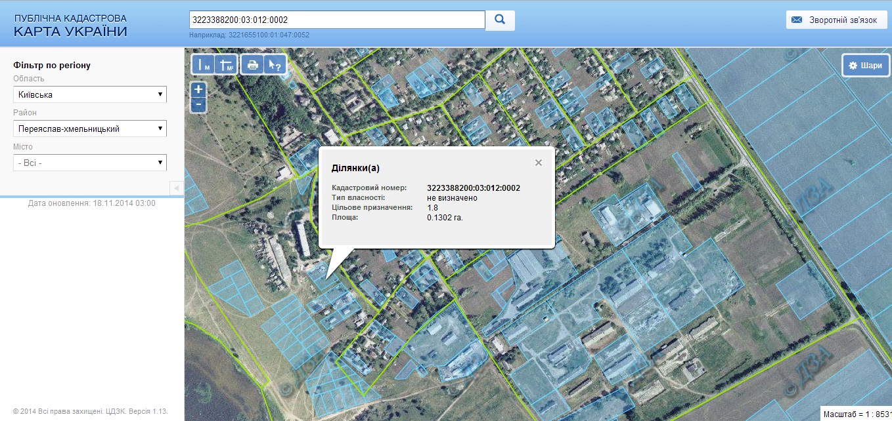Zoom out with the minus button
The image size is (892, 421).
click(x=199, y=104)
